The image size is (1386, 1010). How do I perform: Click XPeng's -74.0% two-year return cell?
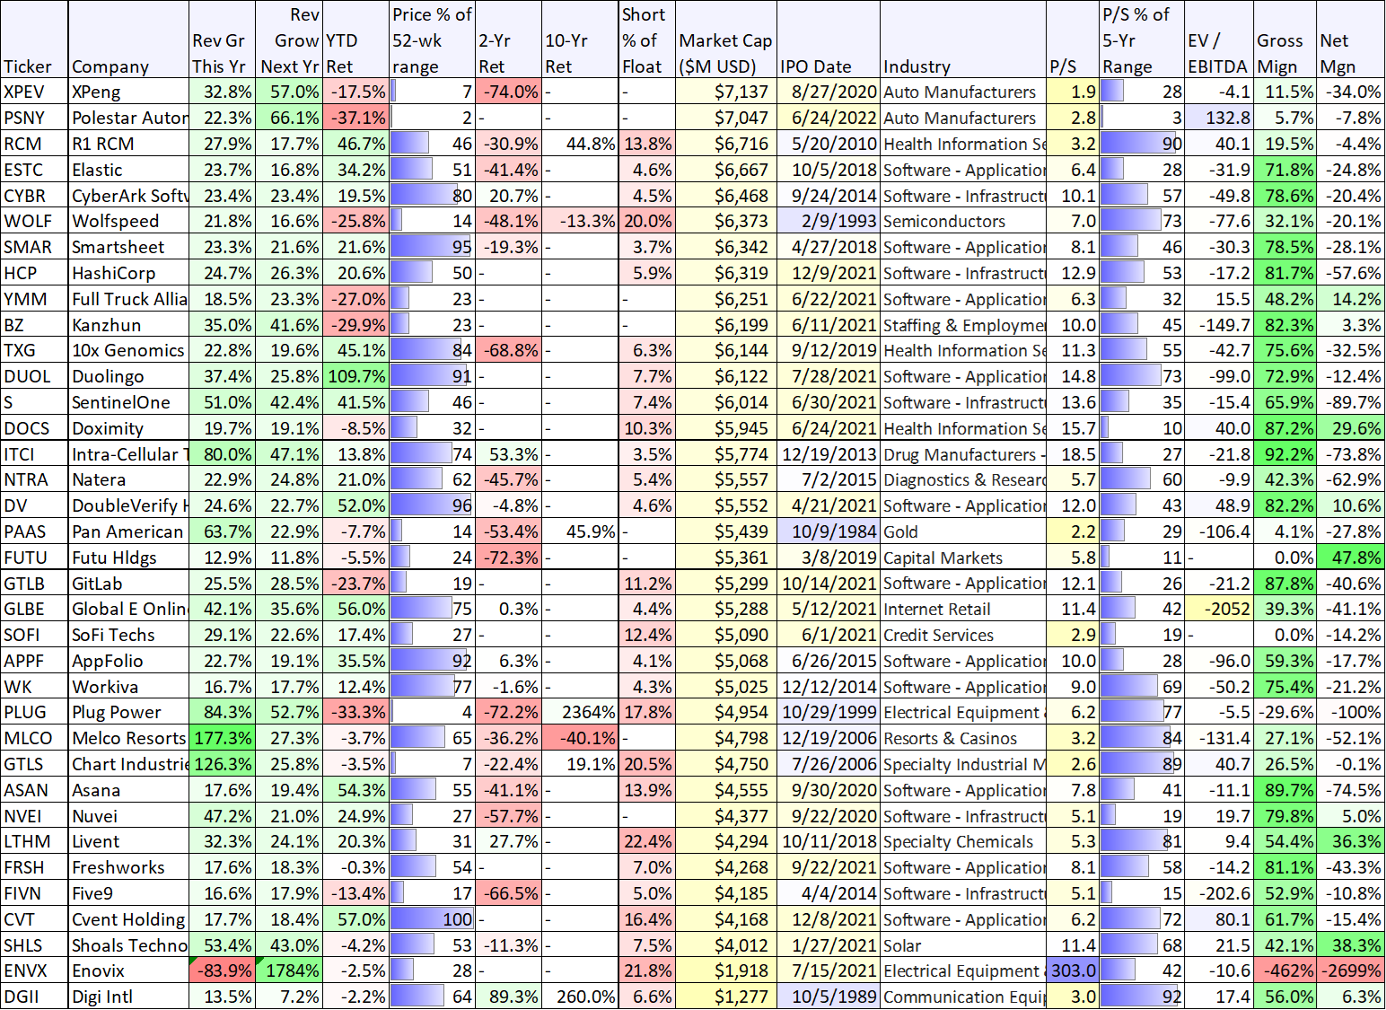pos(508,92)
